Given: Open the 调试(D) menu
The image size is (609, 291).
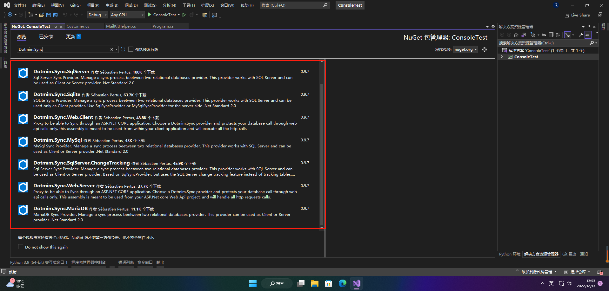Looking at the screenshot, I should [131, 5].
